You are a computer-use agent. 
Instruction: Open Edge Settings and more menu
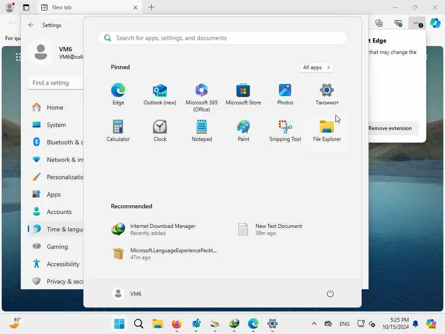tap(417, 23)
